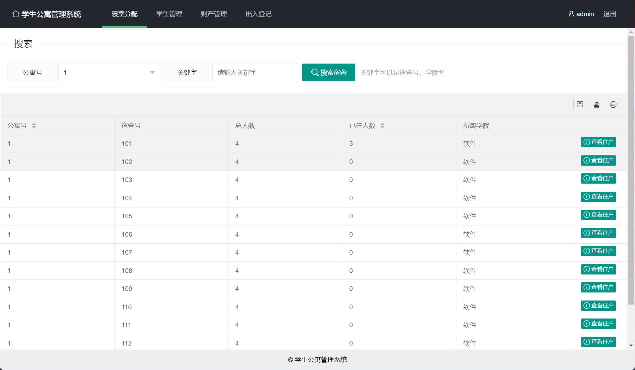Viewport: 635px width, 370px height.
Task: Click 退出 to log out
Action: tap(609, 14)
